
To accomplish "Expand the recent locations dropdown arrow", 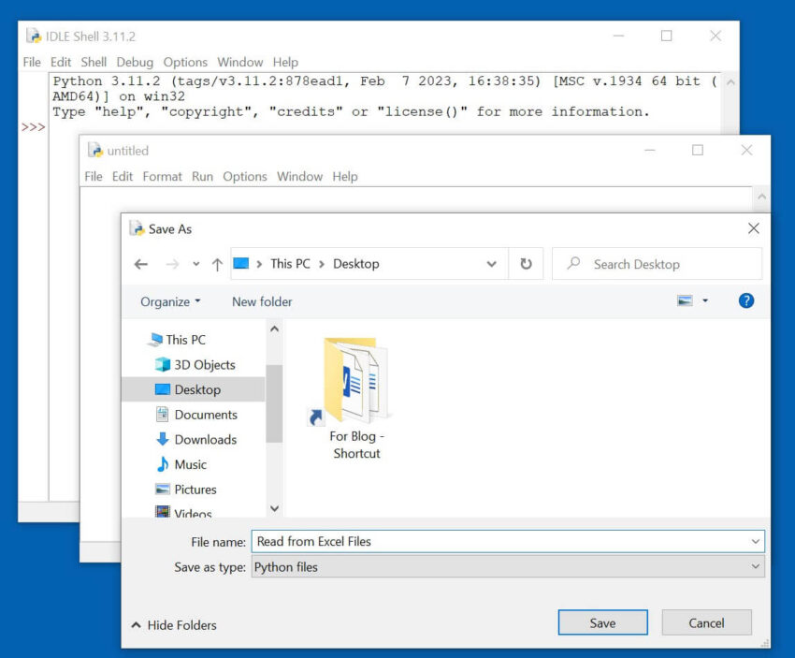I will (x=195, y=265).
